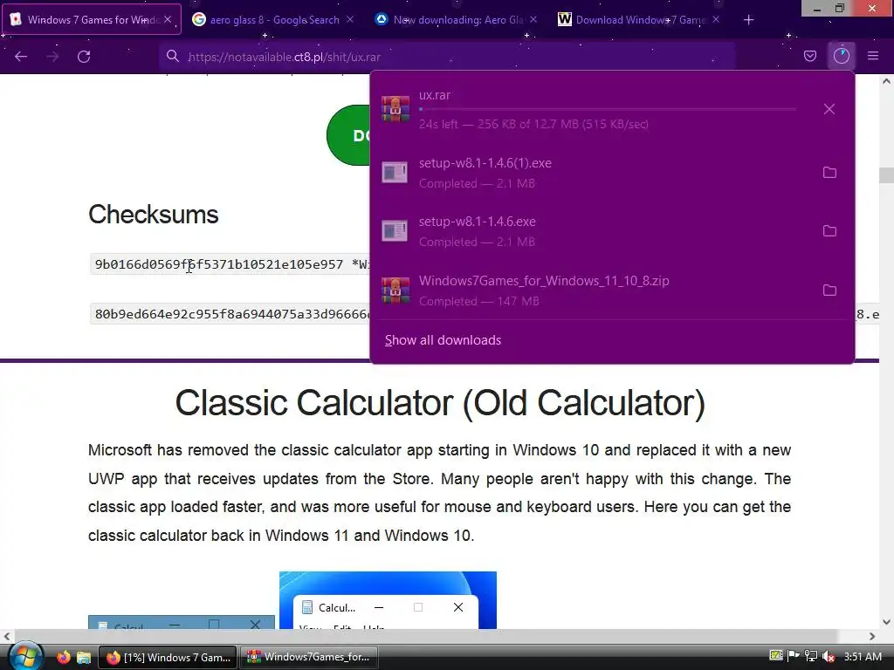Click the ux.rar archive file icon
This screenshot has height=670, width=894.
tap(395, 108)
